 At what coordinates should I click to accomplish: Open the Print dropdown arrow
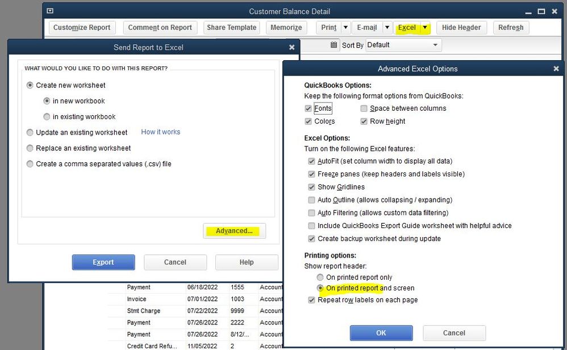point(345,27)
